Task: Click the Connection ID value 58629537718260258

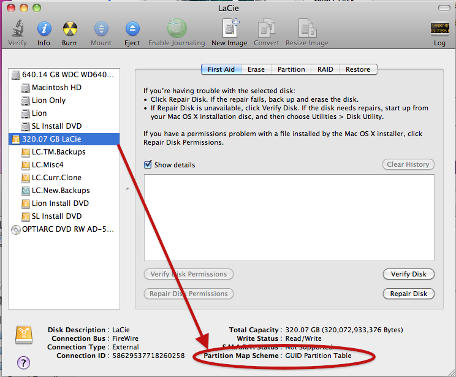Action: point(148,356)
